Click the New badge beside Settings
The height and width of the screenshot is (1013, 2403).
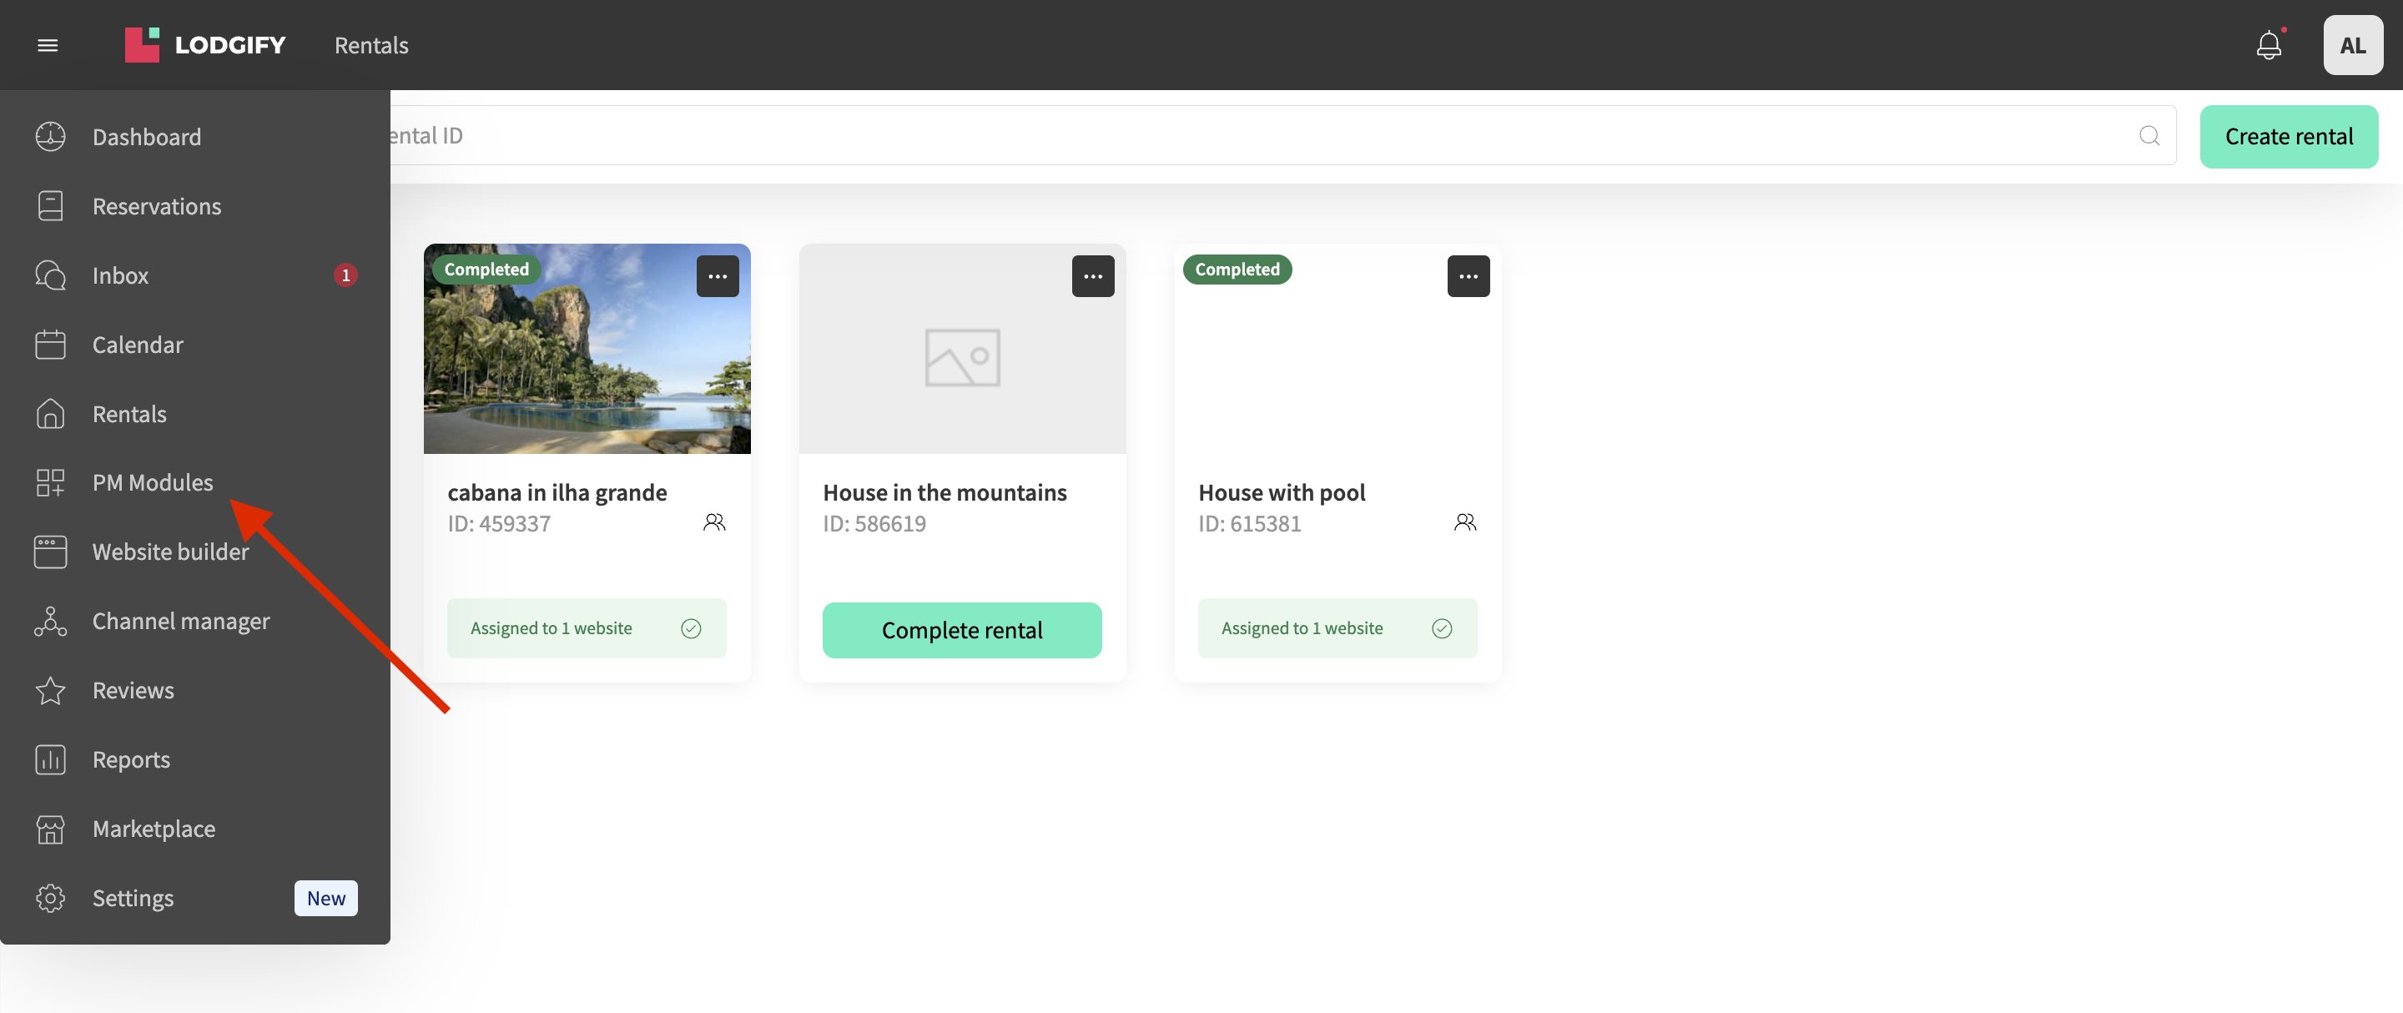pyautogui.click(x=325, y=897)
